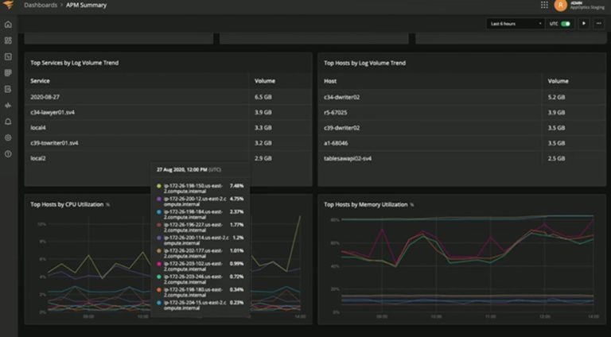This screenshot has height=337, width=611.
Task: Click the 4.75% tooltip value
Action: [237, 199]
